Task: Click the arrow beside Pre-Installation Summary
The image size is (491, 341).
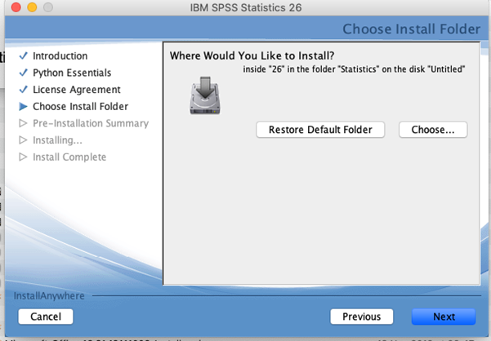Action: [23, 123]
